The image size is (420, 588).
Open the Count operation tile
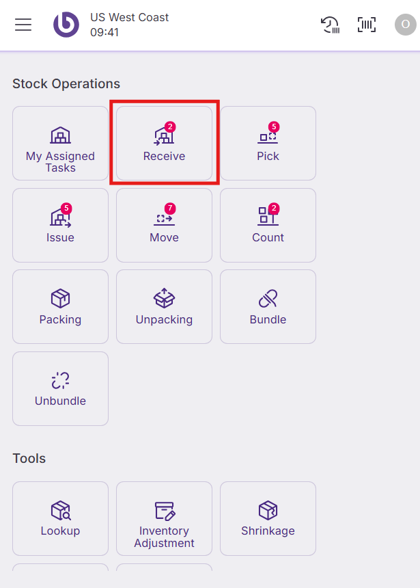point(268,225)
